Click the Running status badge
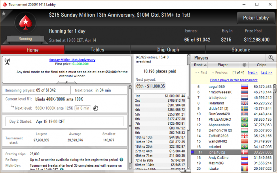Image resolution: width=277 pixels, height=173 pixels. coord(25,39)
